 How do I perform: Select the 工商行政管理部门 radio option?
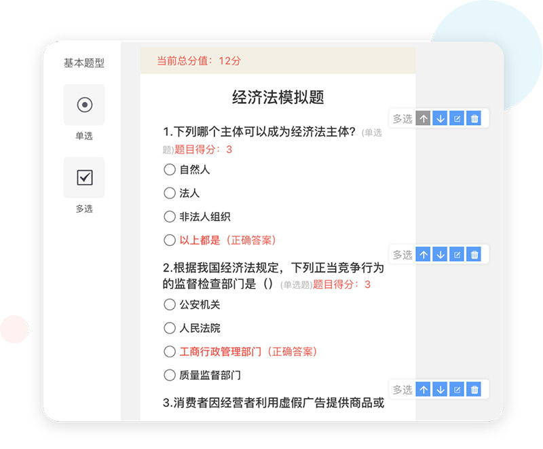(x=170, y=351)
